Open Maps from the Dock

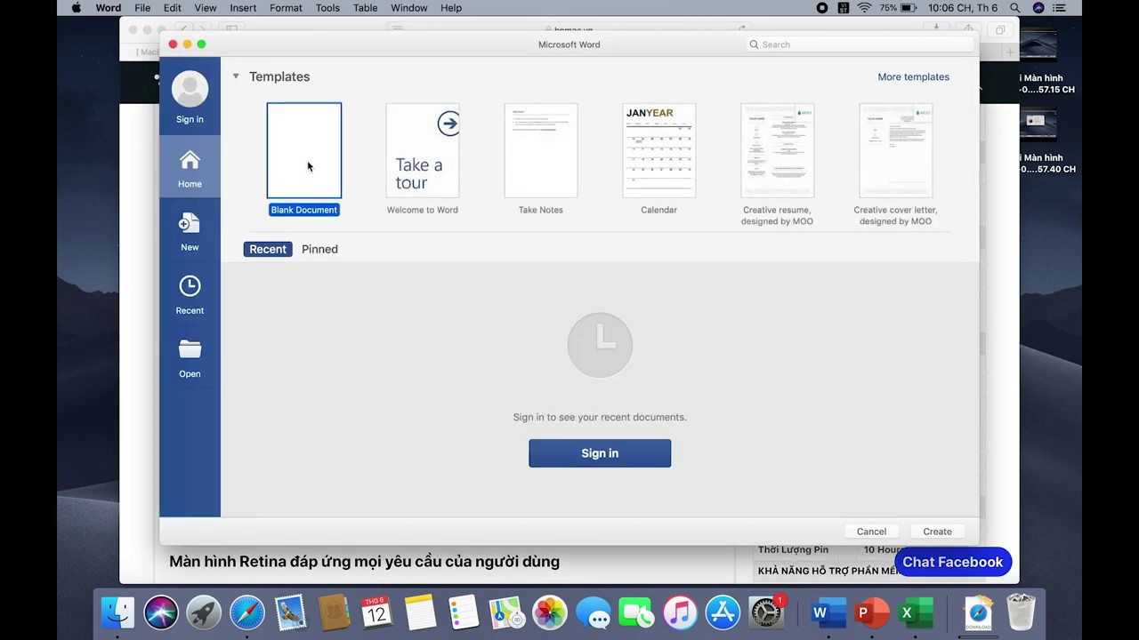507,612
